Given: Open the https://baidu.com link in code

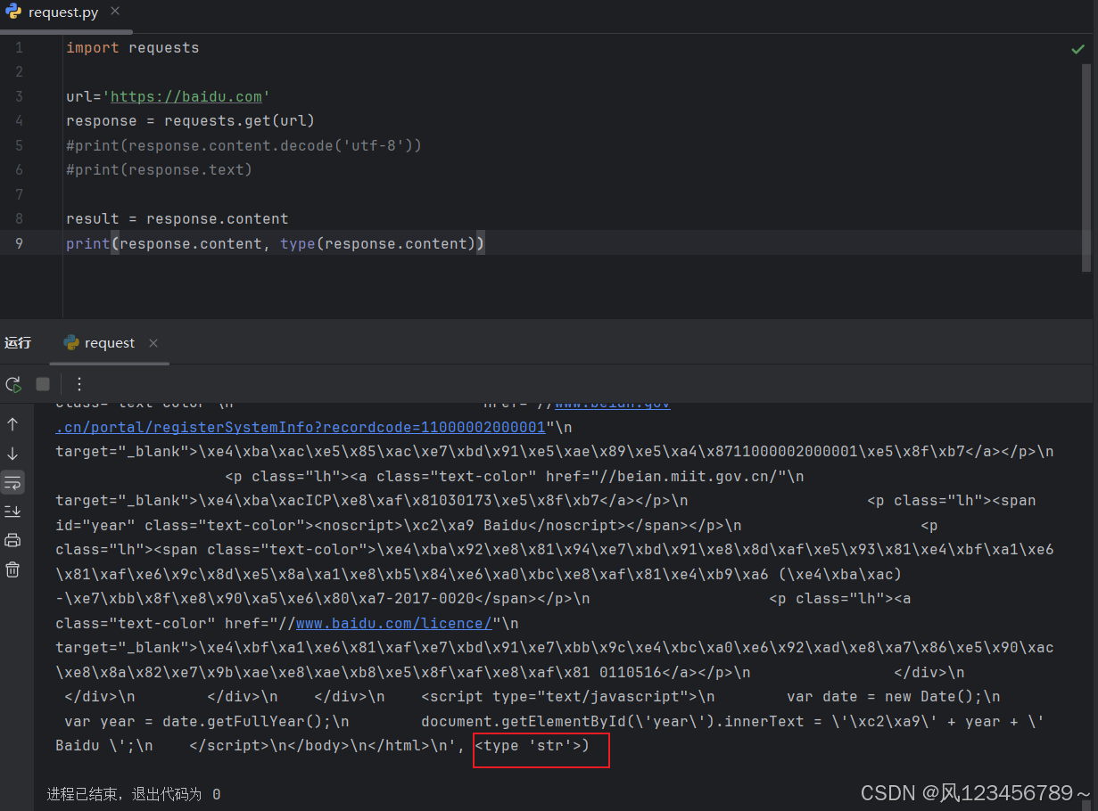Looking at the screenshot, I should pos(186,96).
